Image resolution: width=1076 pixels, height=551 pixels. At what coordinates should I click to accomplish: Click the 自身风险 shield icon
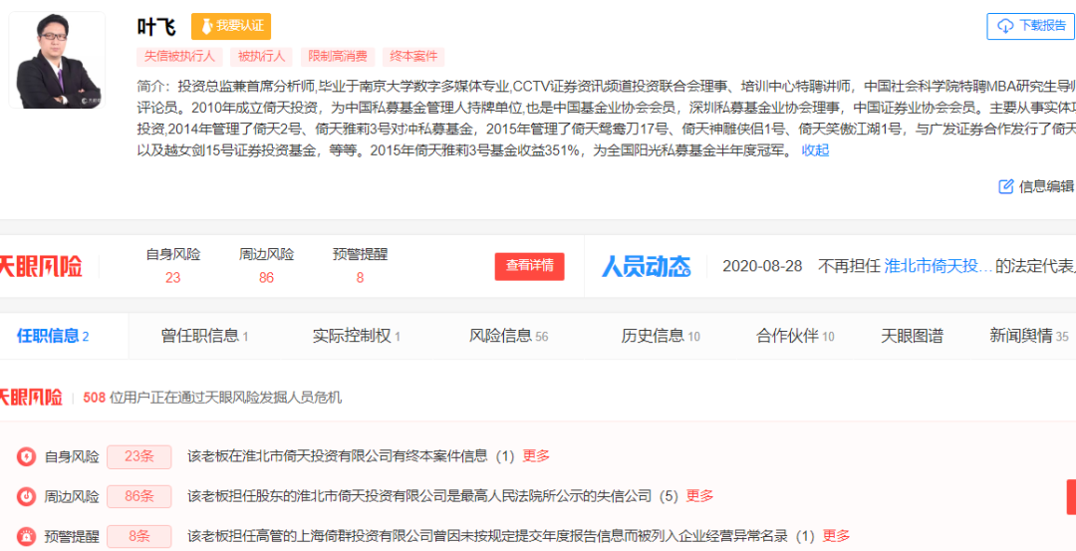26,456
